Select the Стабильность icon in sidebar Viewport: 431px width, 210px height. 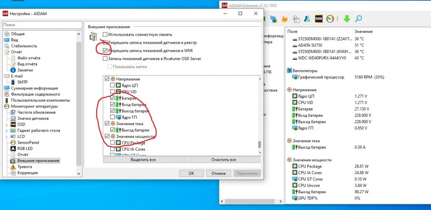7,46
